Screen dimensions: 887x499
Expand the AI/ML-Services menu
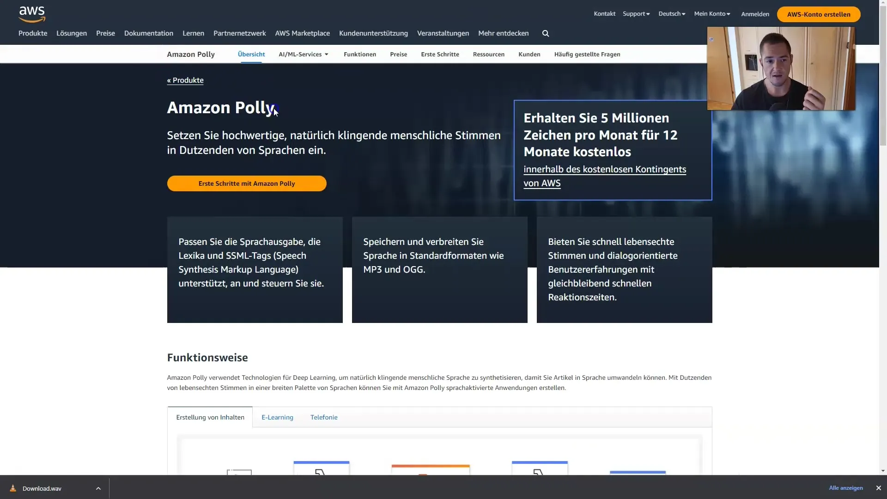tap(303, 54)
